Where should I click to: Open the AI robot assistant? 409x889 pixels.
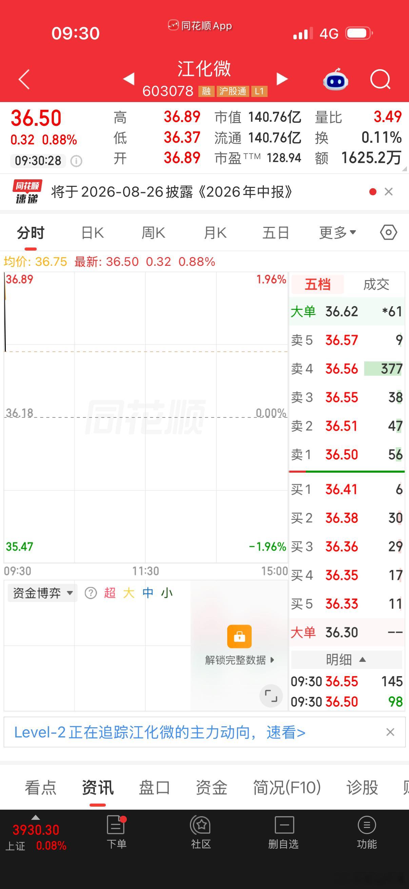pyautogui.click(x=335, y=80)
